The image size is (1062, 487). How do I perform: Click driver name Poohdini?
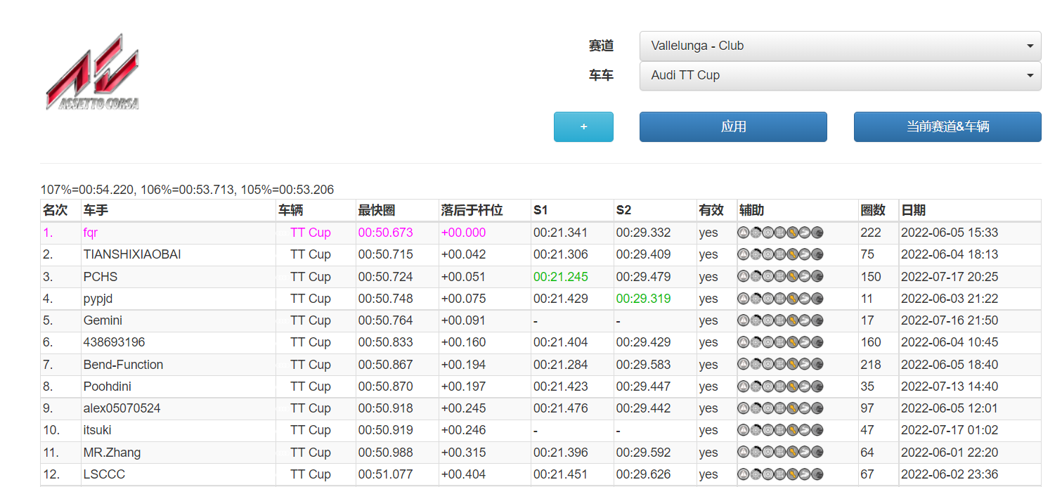point(108,386)
